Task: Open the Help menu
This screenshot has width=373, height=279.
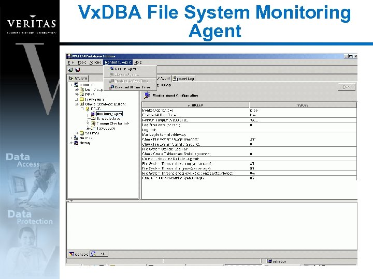Action: [x=138, y=63]
